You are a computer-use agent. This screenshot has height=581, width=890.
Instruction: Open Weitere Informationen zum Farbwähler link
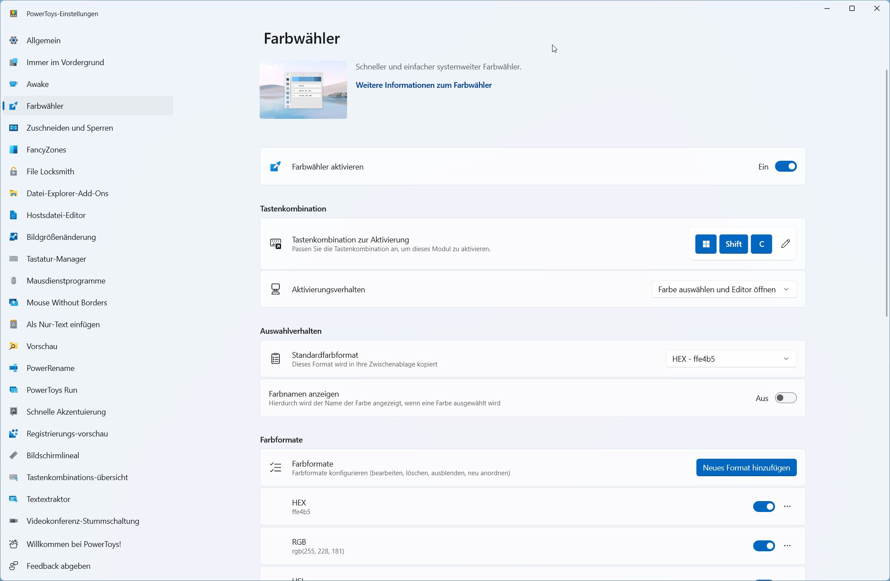tap(423, 85)
